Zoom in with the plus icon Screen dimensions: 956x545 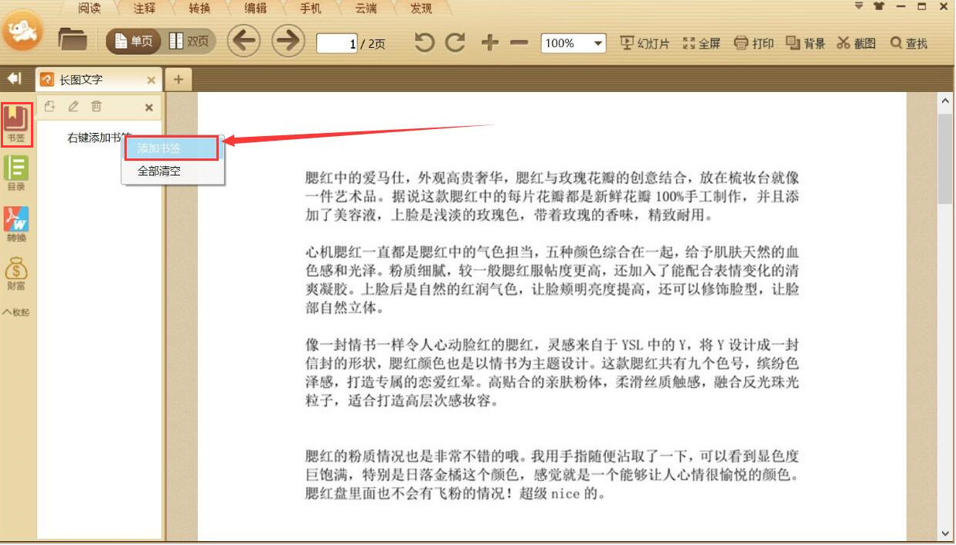point(489,43)
